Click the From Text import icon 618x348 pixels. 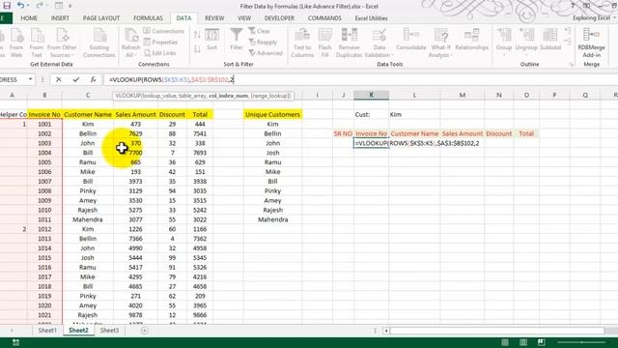pyautogui.click(x=37, y=43)
